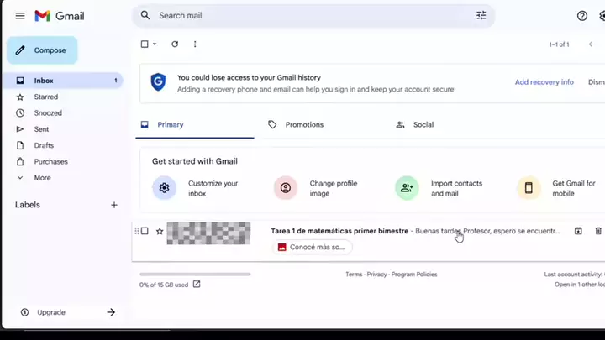Open the More options three-dot menu
605x340 pixels.
[195, 44]
